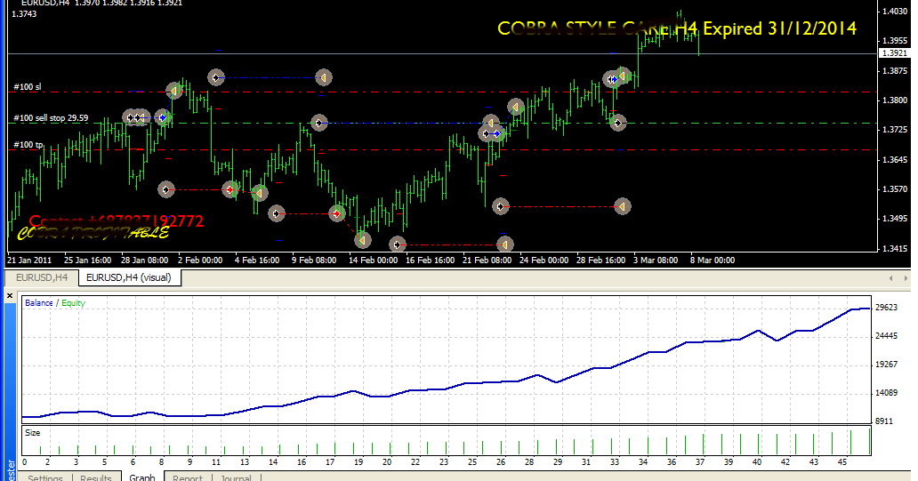Click the current price label 1.3921
The width and height of the screenshot is (918, 481).
[x=894, y=53]
